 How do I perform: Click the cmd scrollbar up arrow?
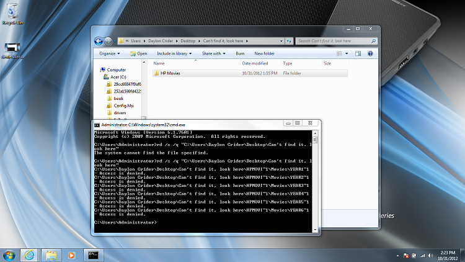click(x=315, y=133)
